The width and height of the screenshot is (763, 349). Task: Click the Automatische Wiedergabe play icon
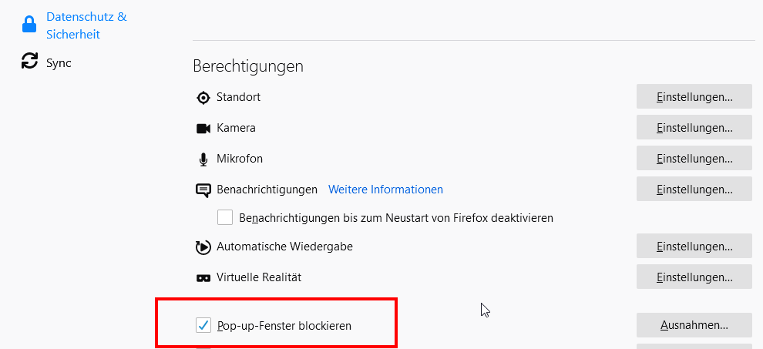coord(203,247)
